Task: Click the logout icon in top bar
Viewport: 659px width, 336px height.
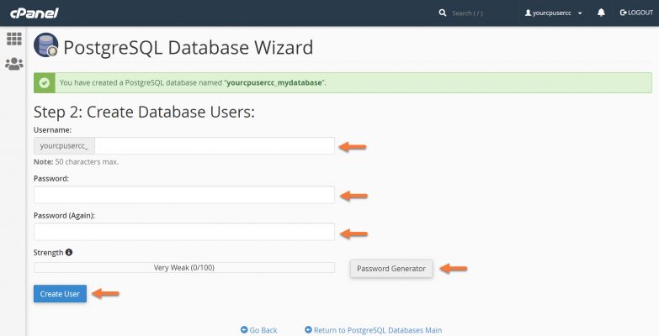Action: coord(624,13)
